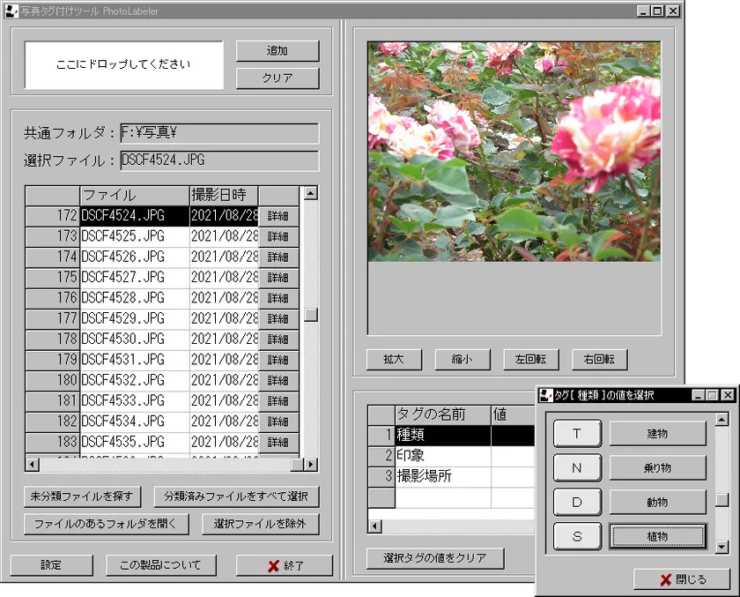Open the 設定 settings button
This screenshot has height=597, width=740.
click(51, 565)
